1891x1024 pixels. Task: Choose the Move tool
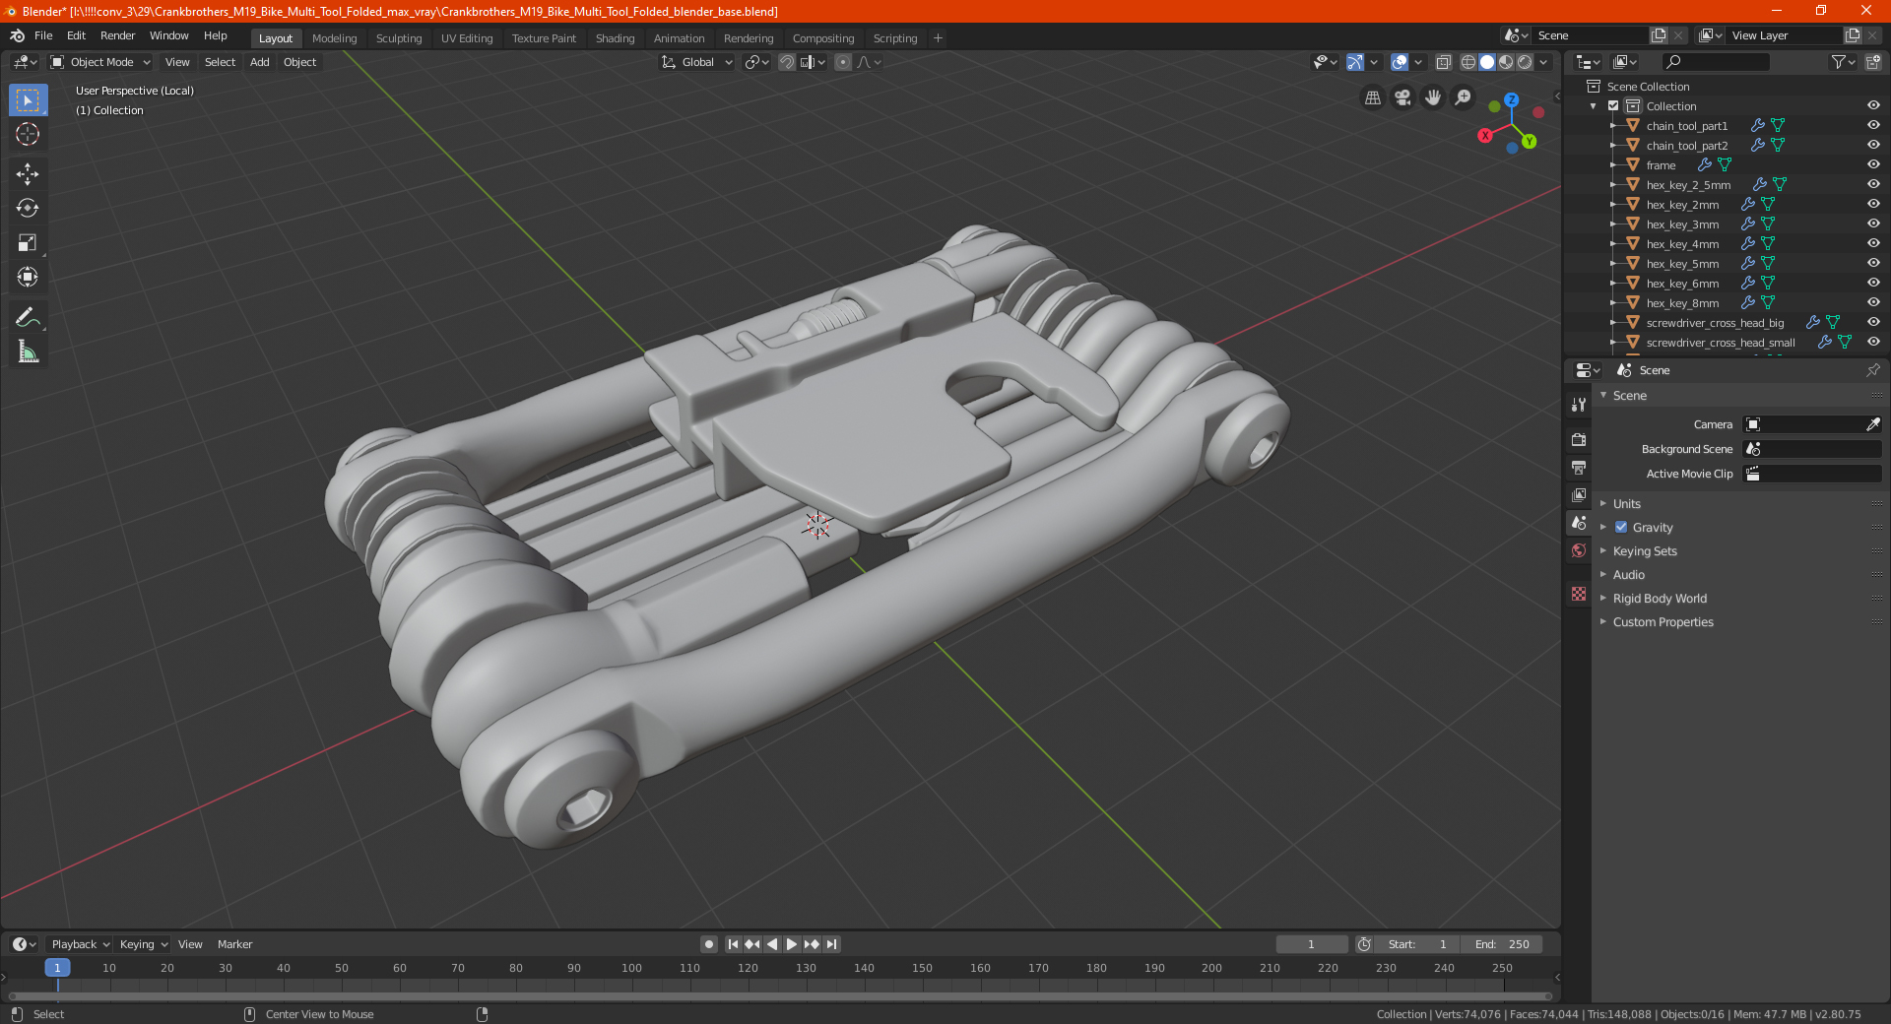click(28, 174)
